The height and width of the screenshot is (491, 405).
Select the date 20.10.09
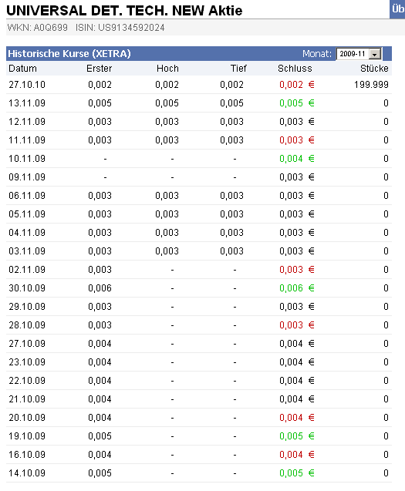coord(27,418)
